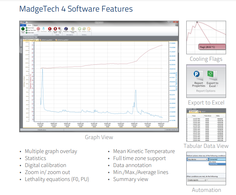Click the Millibar axis label
Viewport: 236px width, 195px height.
tap(24, 81)
